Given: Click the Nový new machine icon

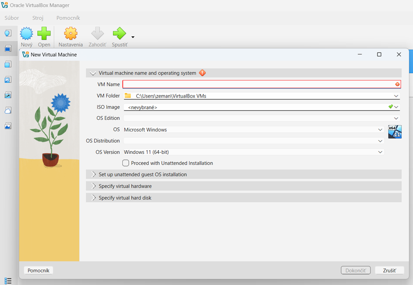Looking at the screenshot, I should 27,33.
